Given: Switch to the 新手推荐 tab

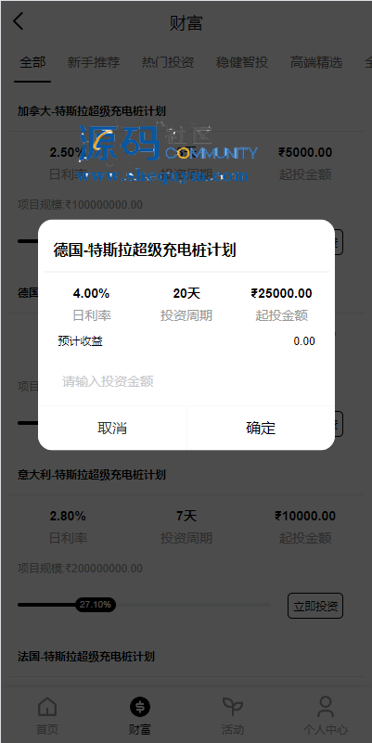Looking at the screenshot, I should [94, 62].
